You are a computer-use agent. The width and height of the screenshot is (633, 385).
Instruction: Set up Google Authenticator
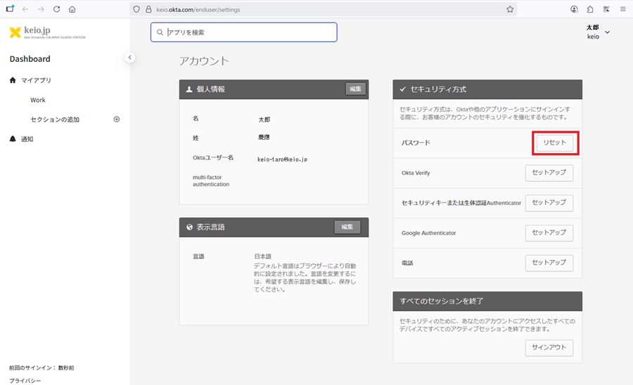(x=549, y=233)
